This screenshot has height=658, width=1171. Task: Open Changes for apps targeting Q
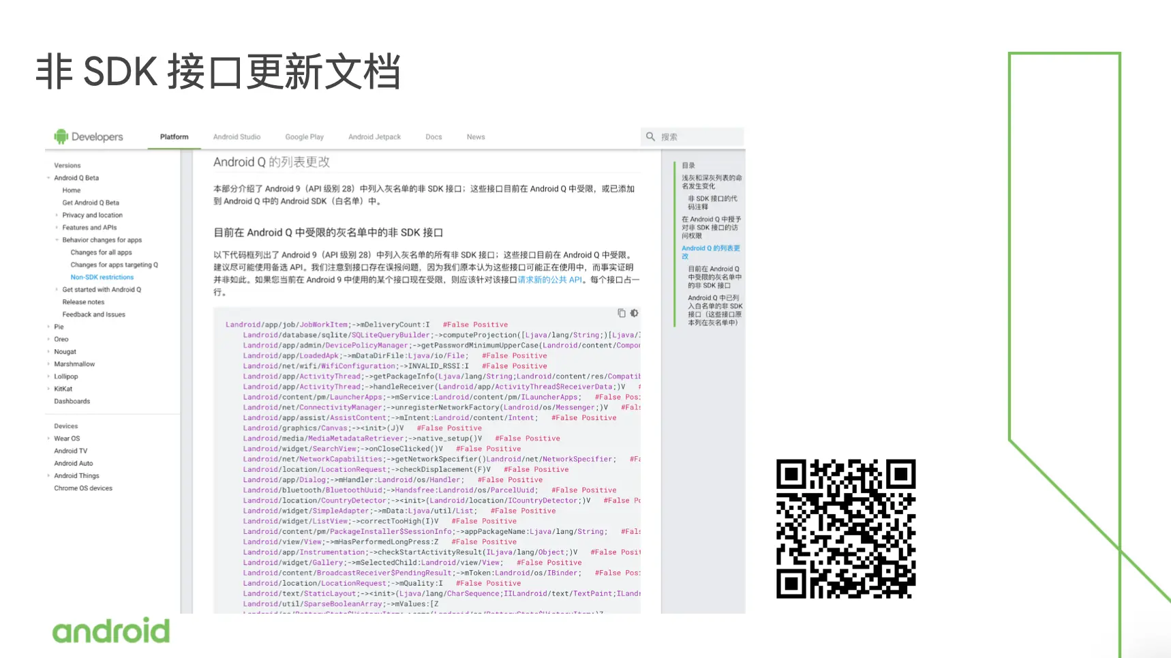pyautogui.click(x=114, y=265)
